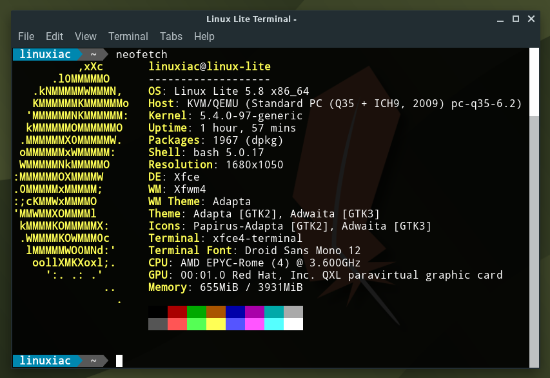Image resolution: width=550 pixels, height=378 pixels.
Task: Click the white color block
Action: (293, 324)
